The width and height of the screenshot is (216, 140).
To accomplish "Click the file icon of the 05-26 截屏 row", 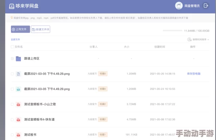I will (x=18, y=74).
